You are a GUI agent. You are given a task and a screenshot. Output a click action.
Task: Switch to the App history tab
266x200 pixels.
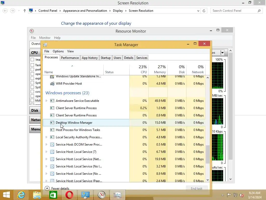[90, 58]
